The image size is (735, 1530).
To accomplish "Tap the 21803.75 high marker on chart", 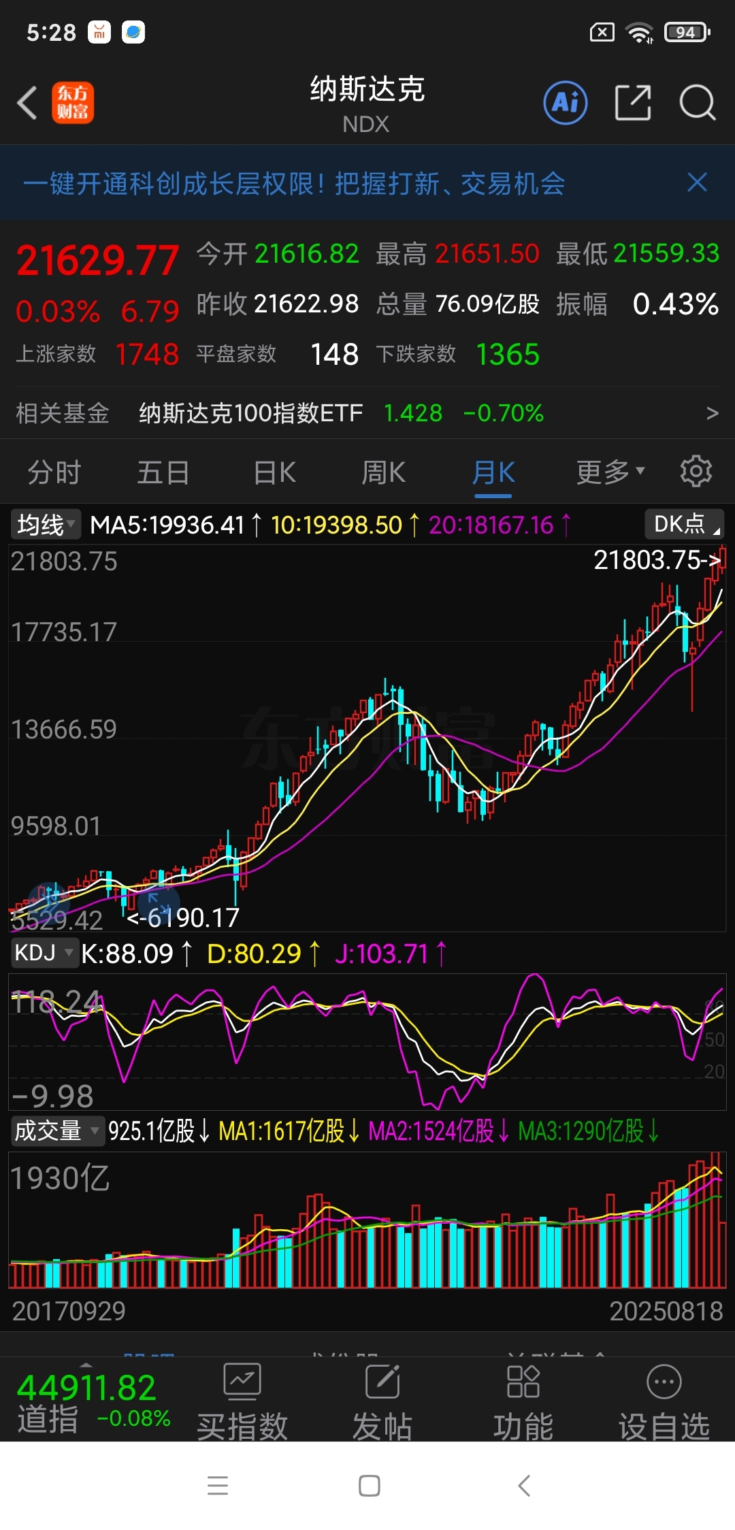I will coord(657,559).
